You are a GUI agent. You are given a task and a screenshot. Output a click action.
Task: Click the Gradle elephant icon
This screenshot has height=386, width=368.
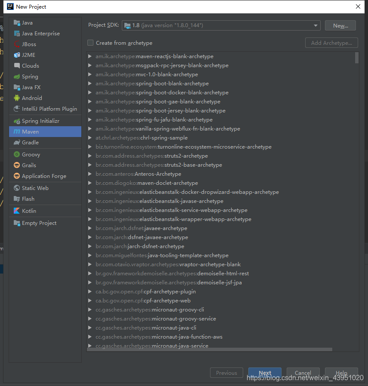pos(17,143)
